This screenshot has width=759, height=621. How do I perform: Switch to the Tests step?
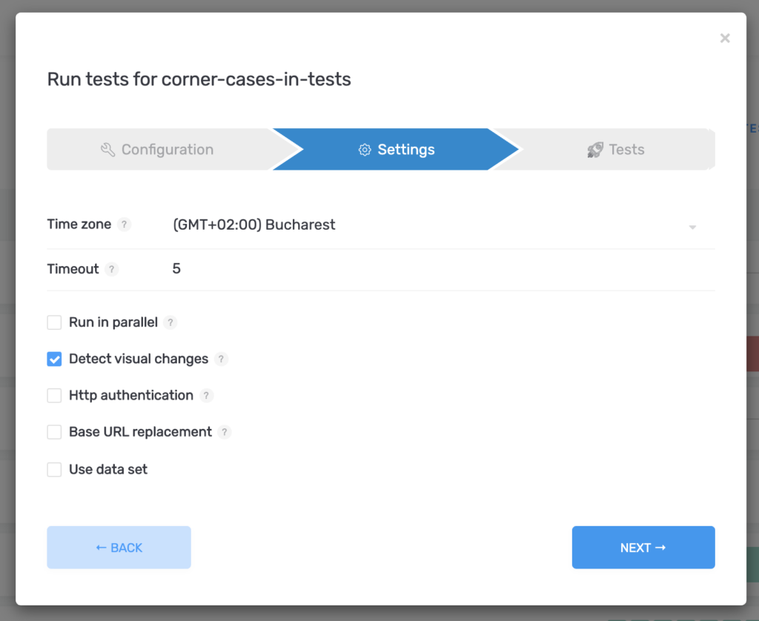click(x=625, y=149)
